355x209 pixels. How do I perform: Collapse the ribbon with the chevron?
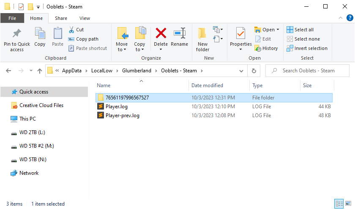click(x=341, y=18)
